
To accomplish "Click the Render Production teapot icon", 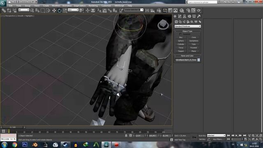I will coord(199,11).
